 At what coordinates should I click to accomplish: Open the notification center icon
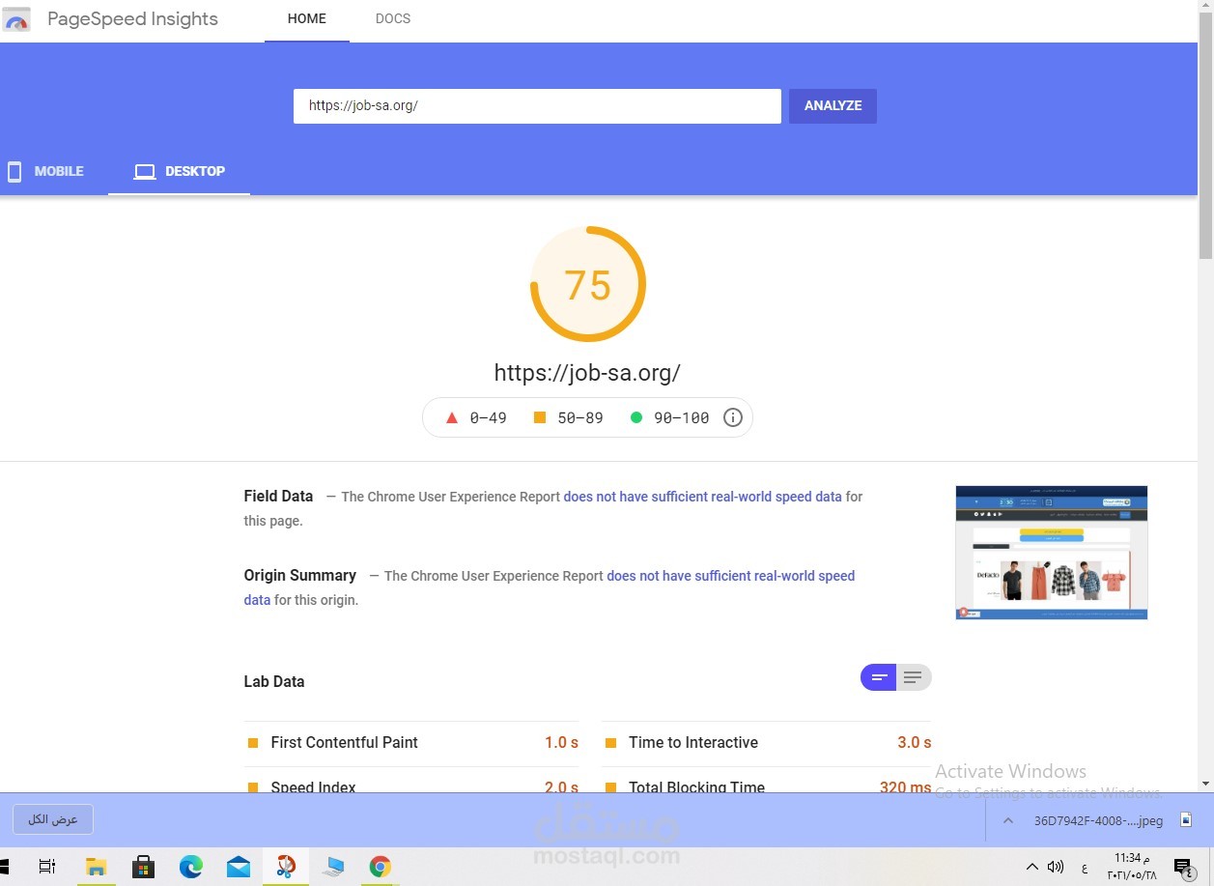(1182, 867)
